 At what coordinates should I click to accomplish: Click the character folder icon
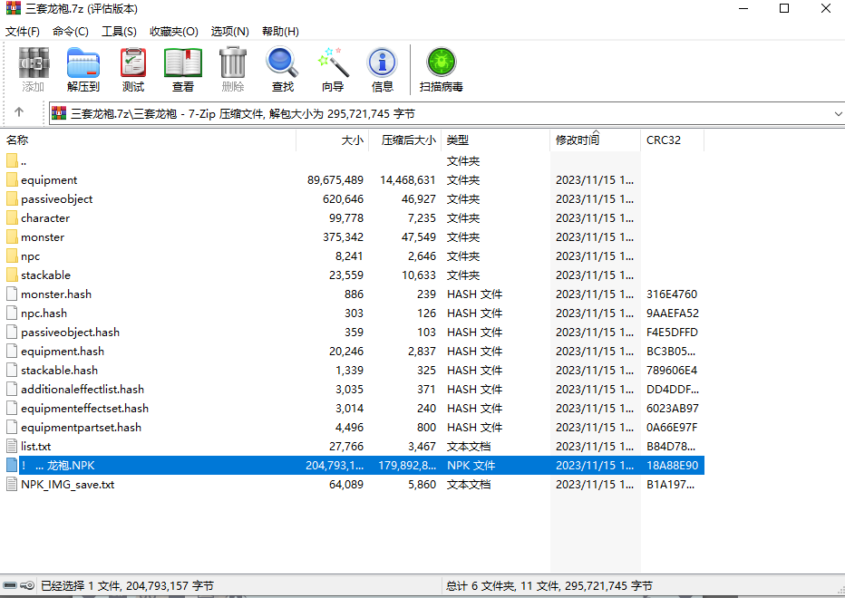point(12,217)
